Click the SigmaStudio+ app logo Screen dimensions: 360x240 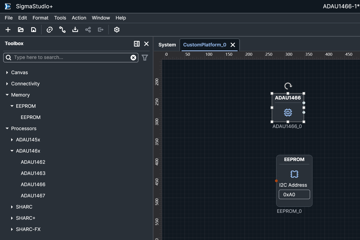click(8, 6)
